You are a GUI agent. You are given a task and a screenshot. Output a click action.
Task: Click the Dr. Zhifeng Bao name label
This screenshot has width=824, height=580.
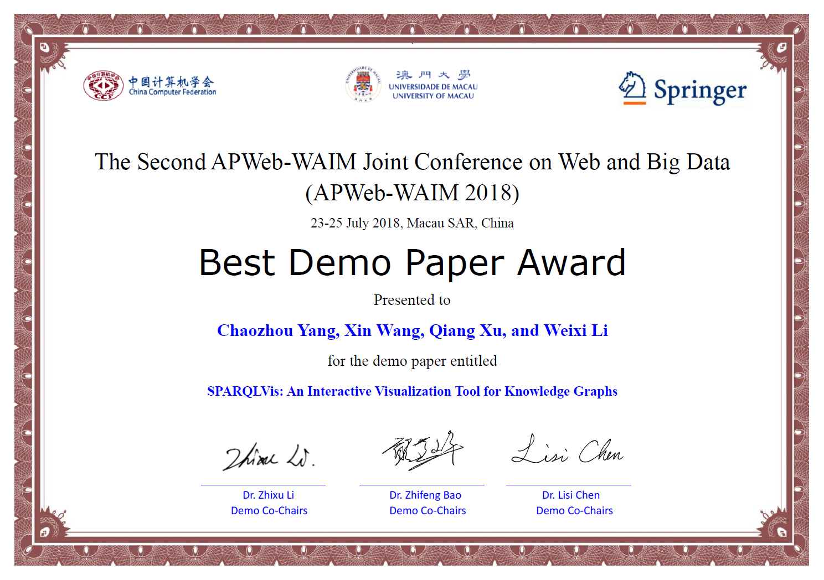click(x=425, y=495)
